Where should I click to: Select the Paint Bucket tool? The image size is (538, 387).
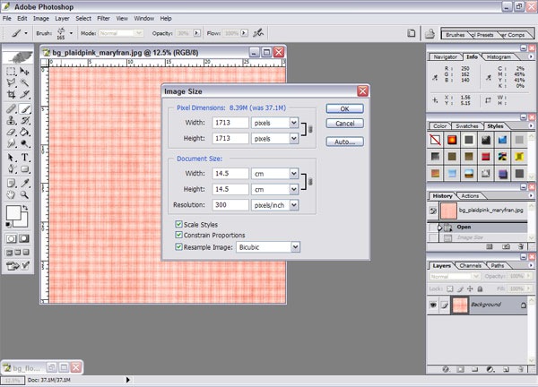[x=25, y=133]
